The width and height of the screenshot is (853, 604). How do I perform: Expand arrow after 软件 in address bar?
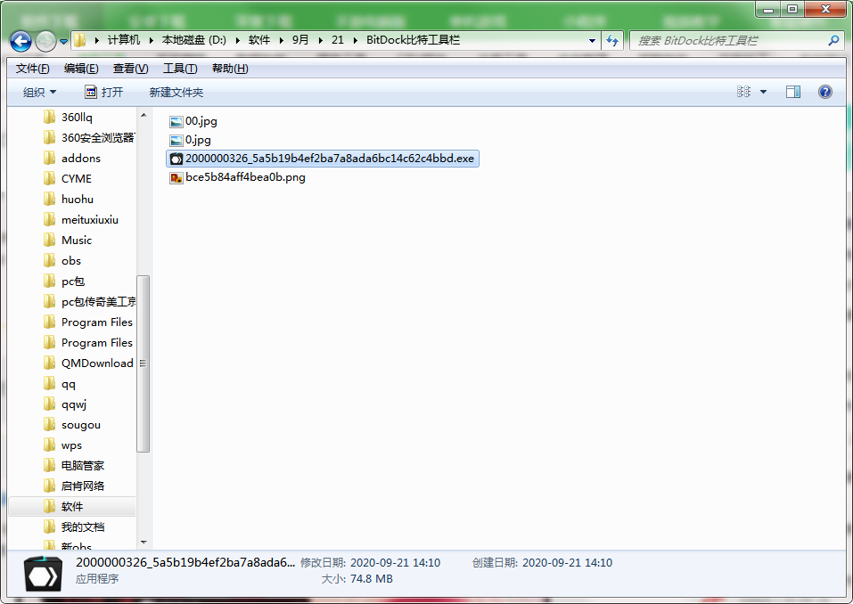[282, 40]
